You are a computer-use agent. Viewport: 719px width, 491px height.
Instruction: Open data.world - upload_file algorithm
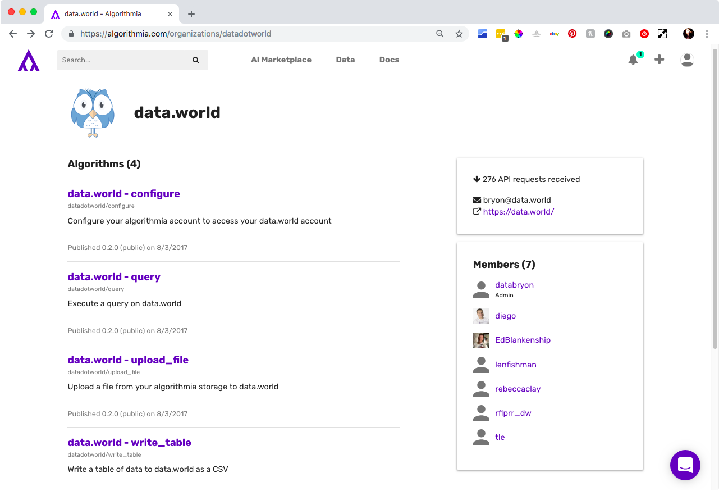coord(128,360)
